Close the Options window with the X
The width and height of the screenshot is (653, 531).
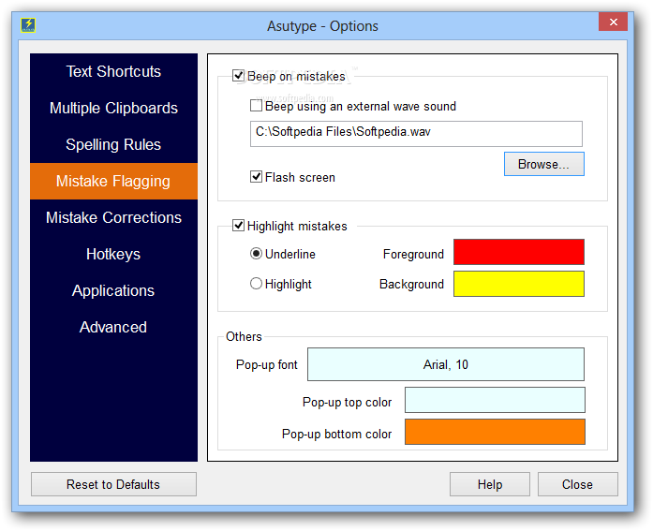click(x=613, y=22)
